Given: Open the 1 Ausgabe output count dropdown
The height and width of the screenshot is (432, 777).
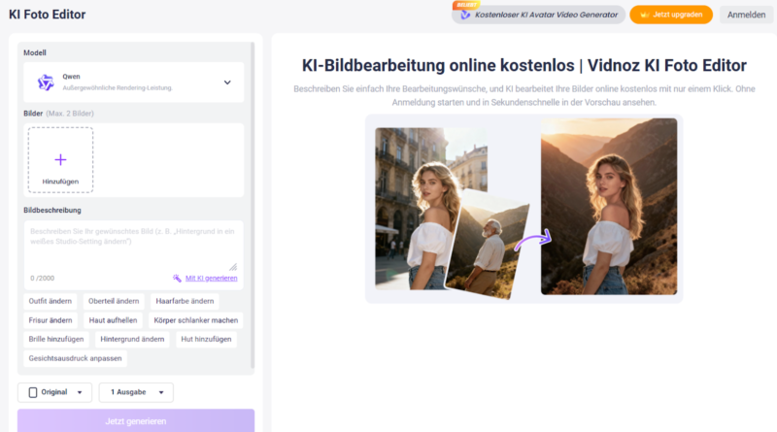Looking at the screenshot, I should click(136, 392).
